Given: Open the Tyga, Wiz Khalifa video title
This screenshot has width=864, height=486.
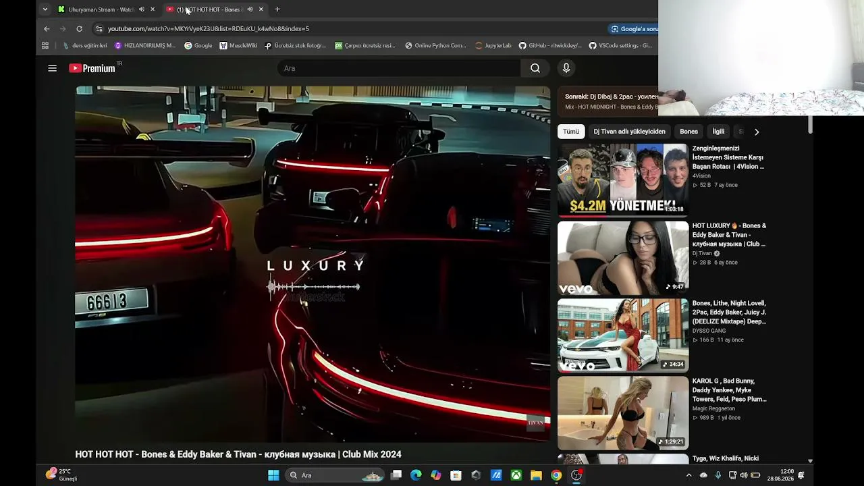Looking at the screenshot, I should tap(726, 459).
